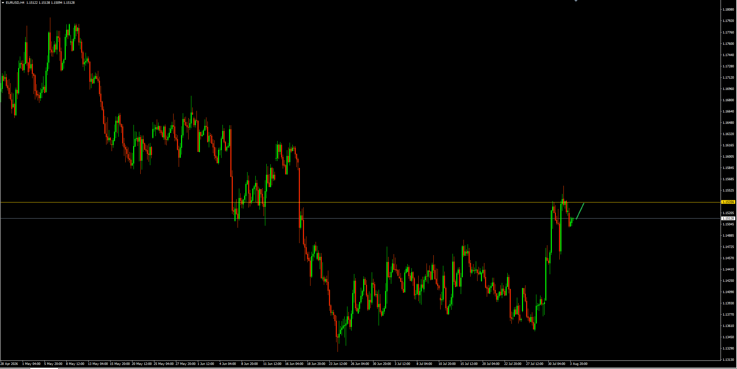Select the white 1.15128 current price label
This screenshot has height=369, width=737.
(728, 218)
